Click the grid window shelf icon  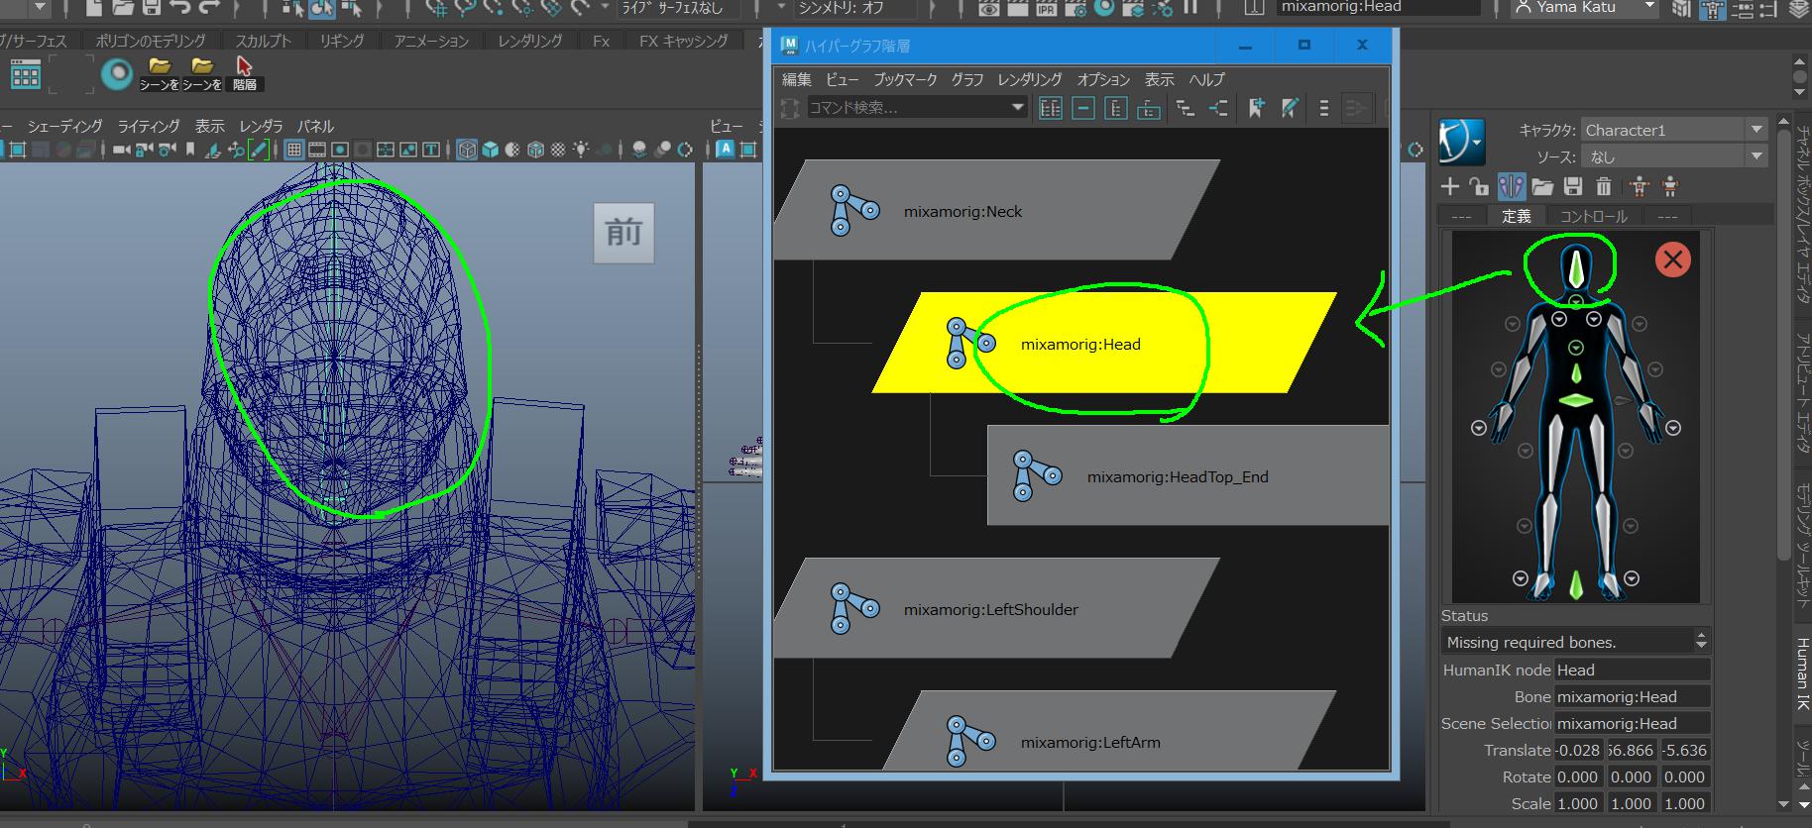(25, 75)
